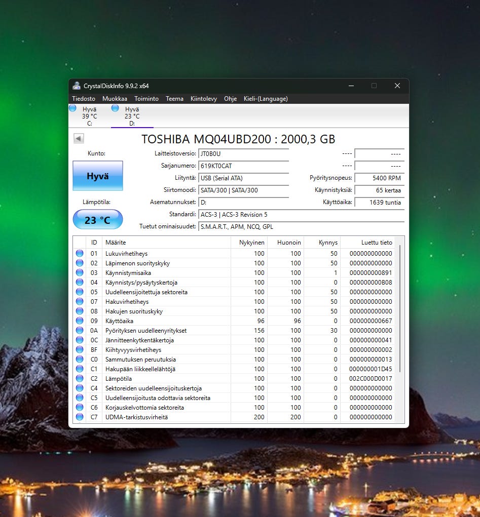Click status orb in Uudelleensijoitettuja sektoreita row
The height and width of the screenshot is (517, 480).
click(80, 292)
